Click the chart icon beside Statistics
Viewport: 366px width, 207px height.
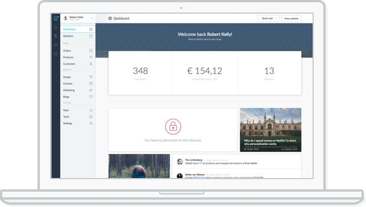[x=91, y=36]
